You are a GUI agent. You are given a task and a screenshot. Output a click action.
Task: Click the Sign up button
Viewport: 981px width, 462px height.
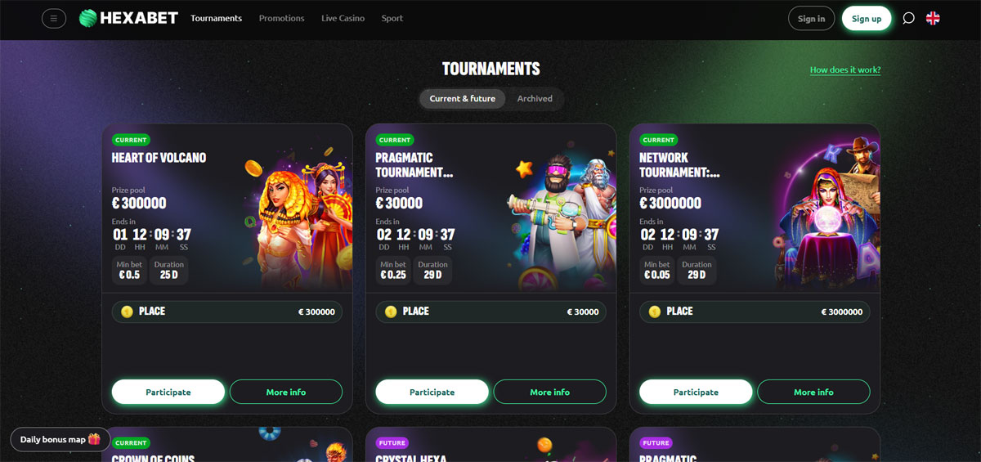point(867,18)
